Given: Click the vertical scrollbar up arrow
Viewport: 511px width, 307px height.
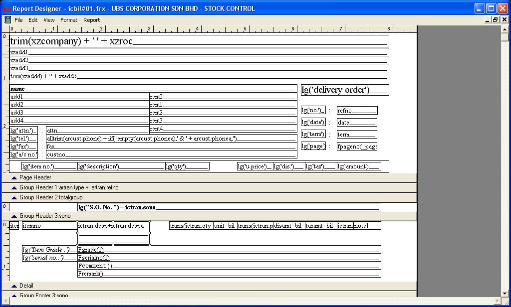Looking at the screenshot, I should tap(505, 29).
